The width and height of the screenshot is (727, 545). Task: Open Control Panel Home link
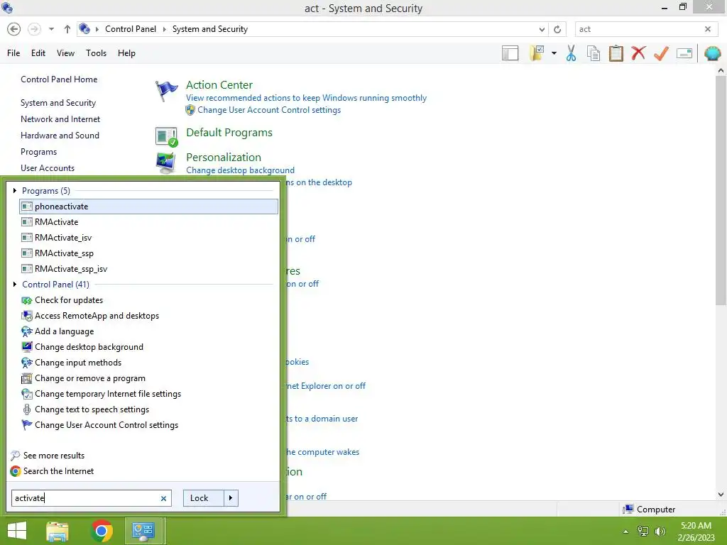(59, 79)
